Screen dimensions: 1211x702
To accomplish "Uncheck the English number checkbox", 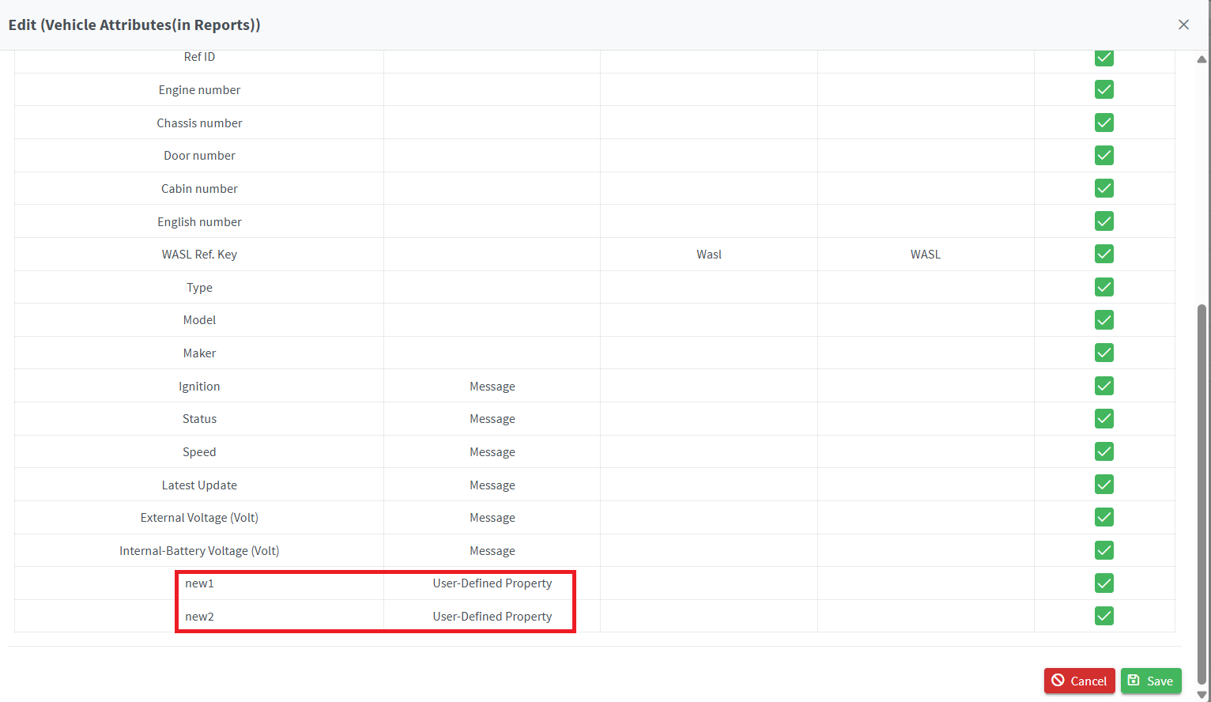I will point(1103,221).
